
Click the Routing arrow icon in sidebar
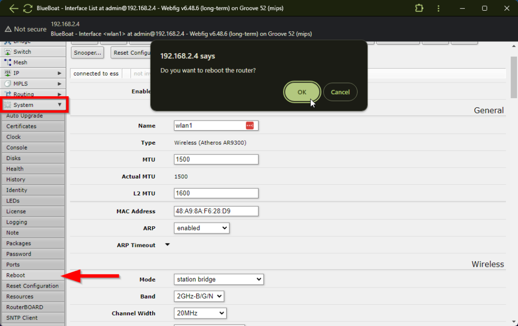[x=8, y=94]
